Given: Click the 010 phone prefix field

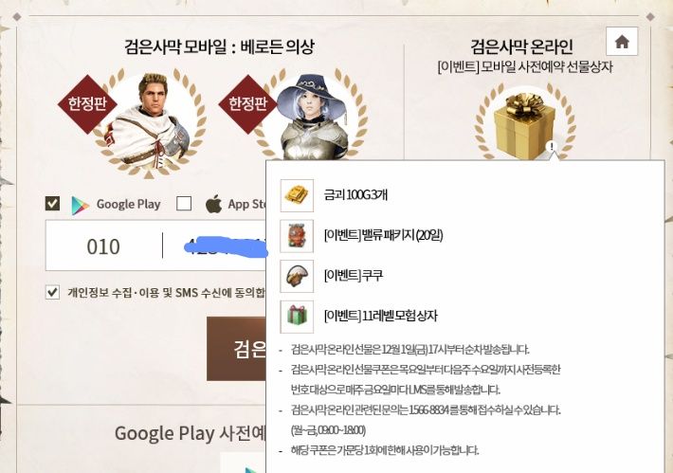Looking at the screenshot, I should (x=103, y=246).
